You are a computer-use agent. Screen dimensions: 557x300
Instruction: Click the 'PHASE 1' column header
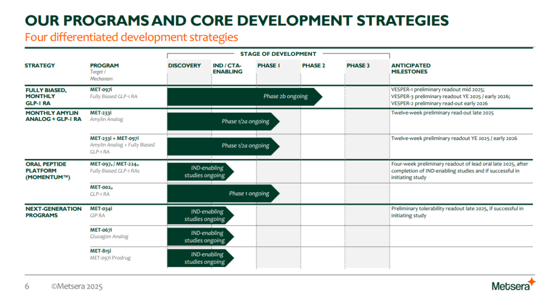[269, 66]
